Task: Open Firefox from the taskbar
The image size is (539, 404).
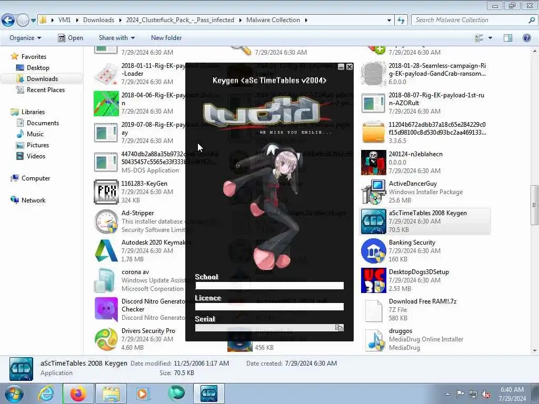Action: pos(78,393)
